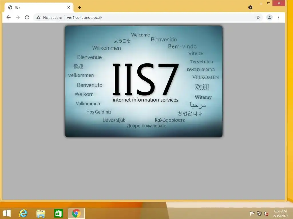Viewport: 293px width, 219px height.
Task: Open Chrome's three-dot menu
Action: [279, 17]
